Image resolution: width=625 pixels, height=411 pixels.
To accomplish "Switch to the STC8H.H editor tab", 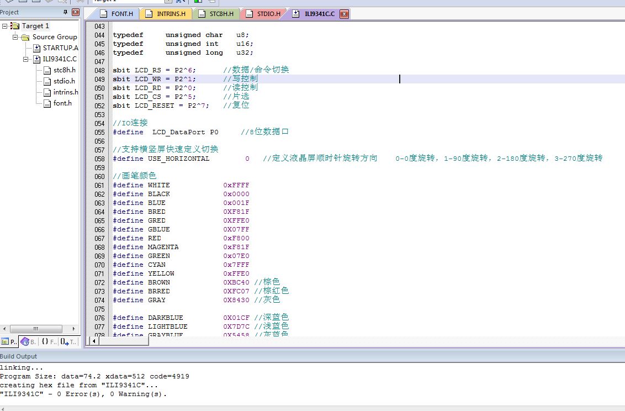I will (x=216, y=14).
